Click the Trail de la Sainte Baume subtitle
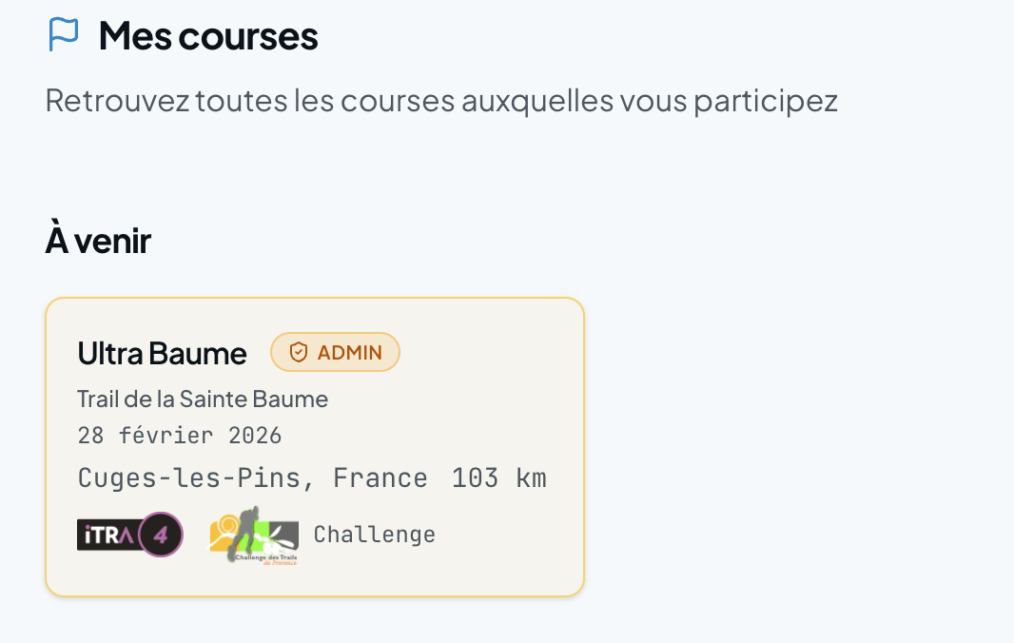1014x643 pixels. (203, 399)
